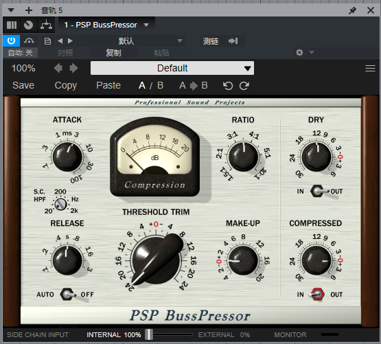Click the side chain internal/external slider handle

point(149,334)
